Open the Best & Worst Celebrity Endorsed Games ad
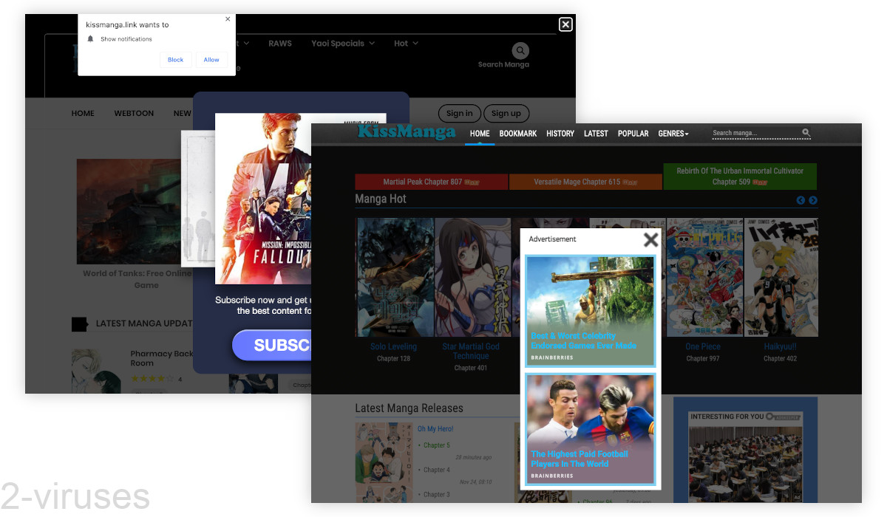The height and width of the screenshot is (517, 887). 590,311
